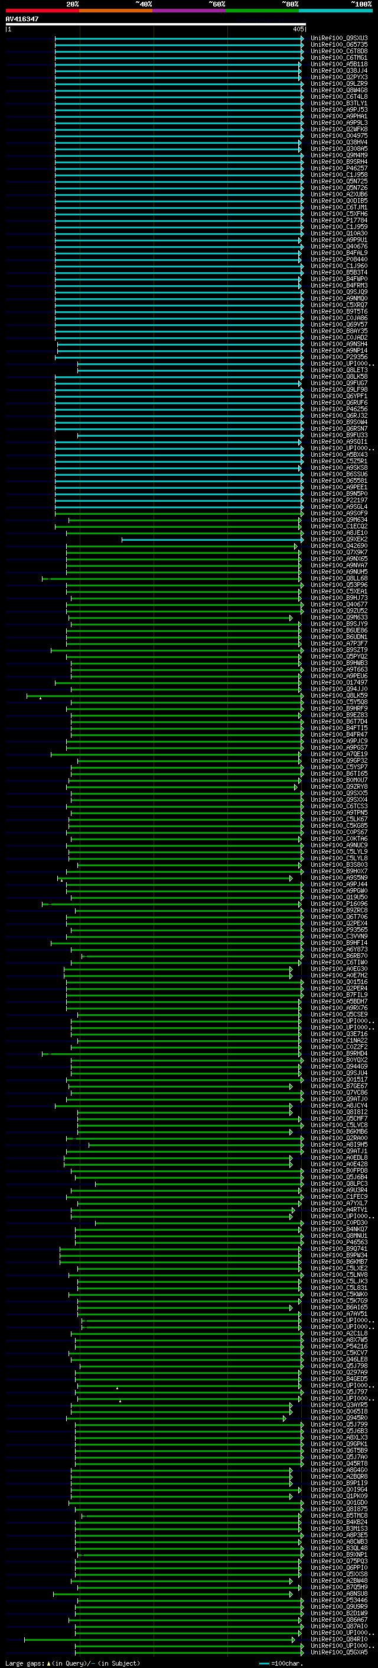Select label UniRef100_B3TLY1
Screen dimensions: 378x1668
(x=339, y=103)
